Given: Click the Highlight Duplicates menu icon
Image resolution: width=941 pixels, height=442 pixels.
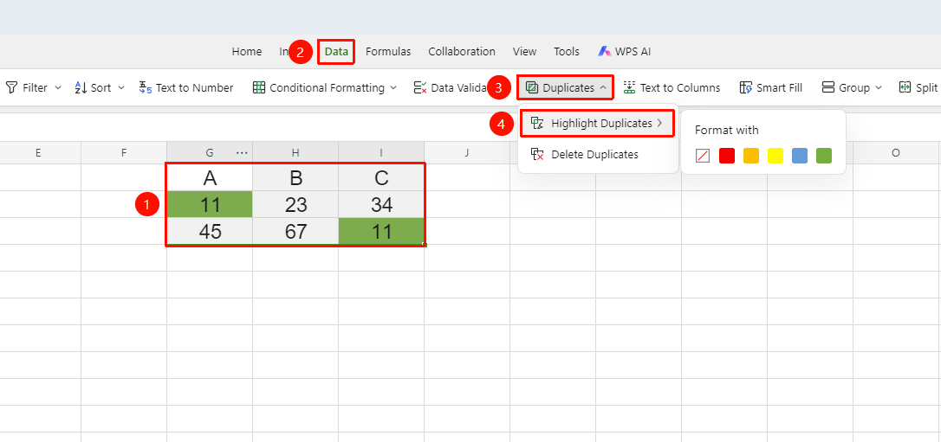Looking at the screenshot, I should pyautogui.click(x=538, y=124).
